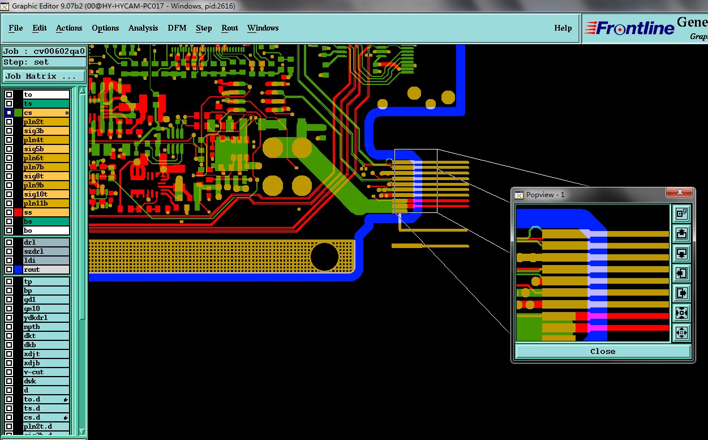The width and height of the screenshot is (708, 440).
Task: Click the Frontline logo
Action: 629,28
